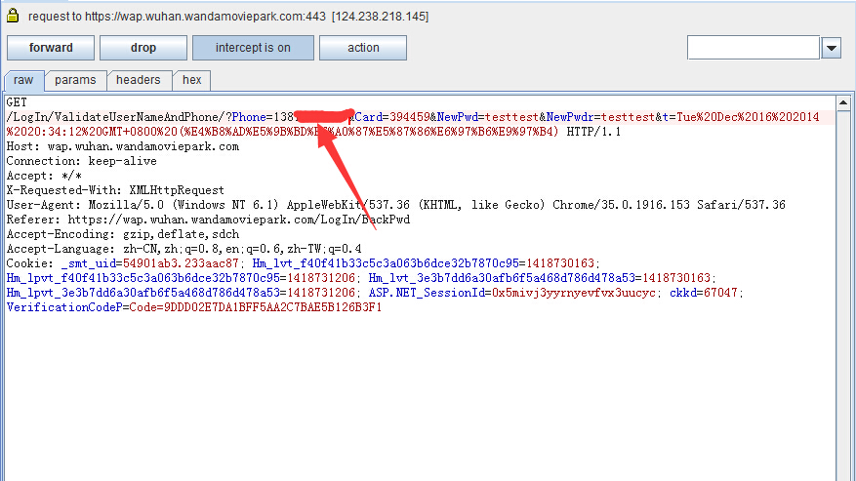This screenshot has width=856, height=481.
Task: Click the Accept-Language header line
Action: [183, 249]
